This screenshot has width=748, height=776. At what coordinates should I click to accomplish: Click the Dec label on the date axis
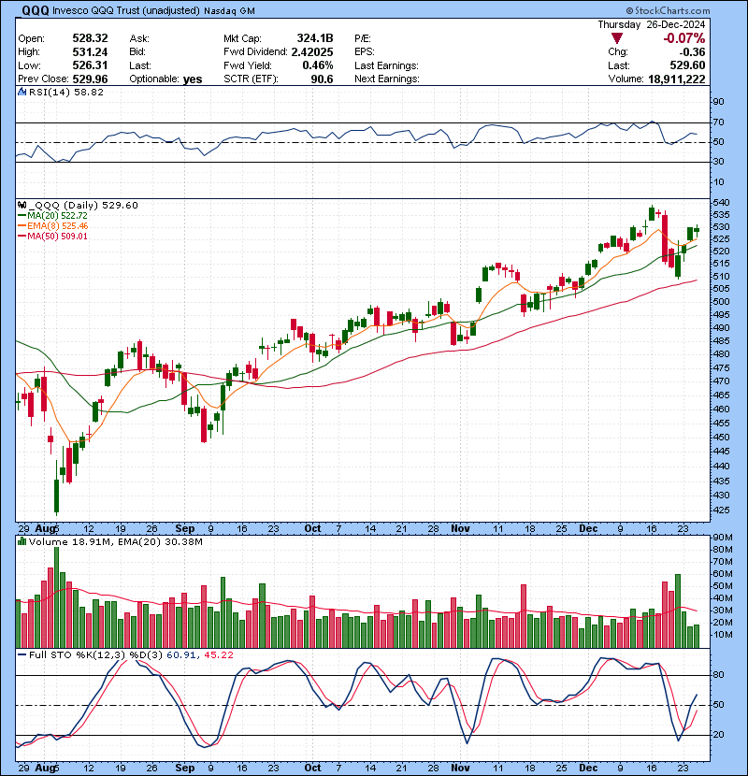589,528
